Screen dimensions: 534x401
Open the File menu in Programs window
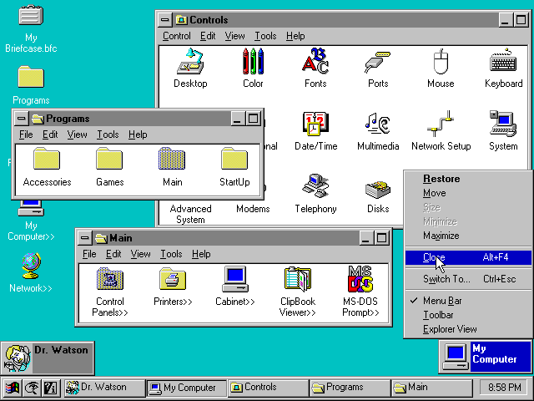click(26, 135)
